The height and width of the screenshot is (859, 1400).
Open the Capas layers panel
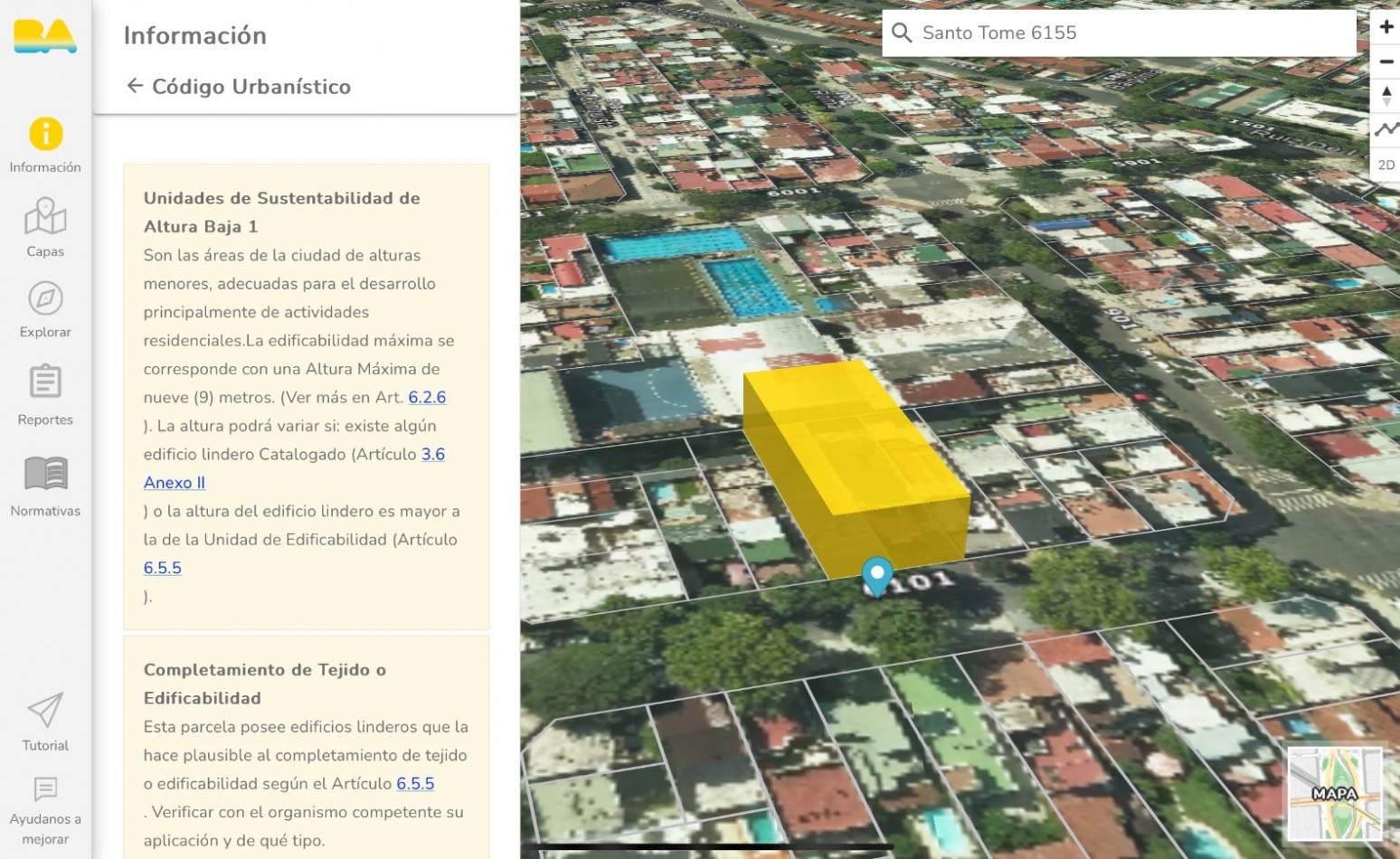(45, 228)
